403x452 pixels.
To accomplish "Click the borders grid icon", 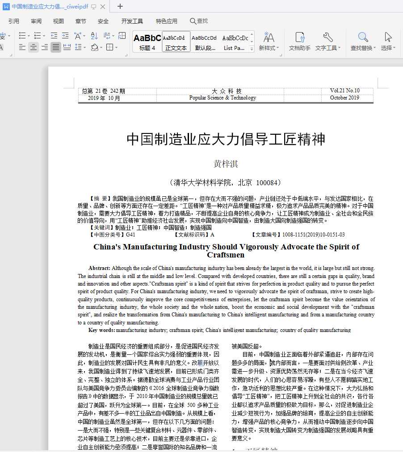I will pos(109,47).
